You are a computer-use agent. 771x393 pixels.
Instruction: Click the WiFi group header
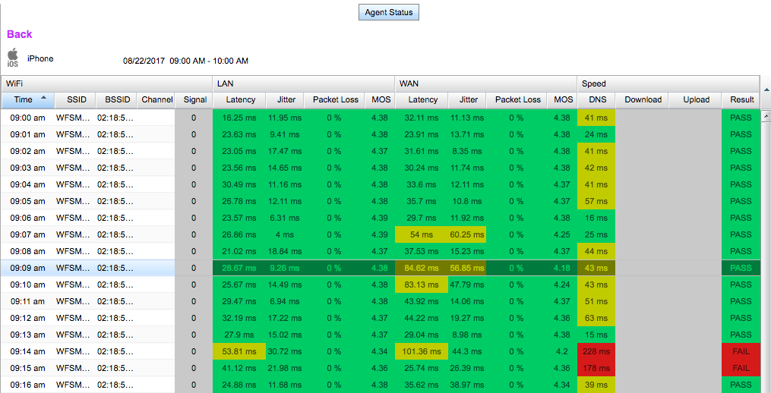[x=106, y=83]
